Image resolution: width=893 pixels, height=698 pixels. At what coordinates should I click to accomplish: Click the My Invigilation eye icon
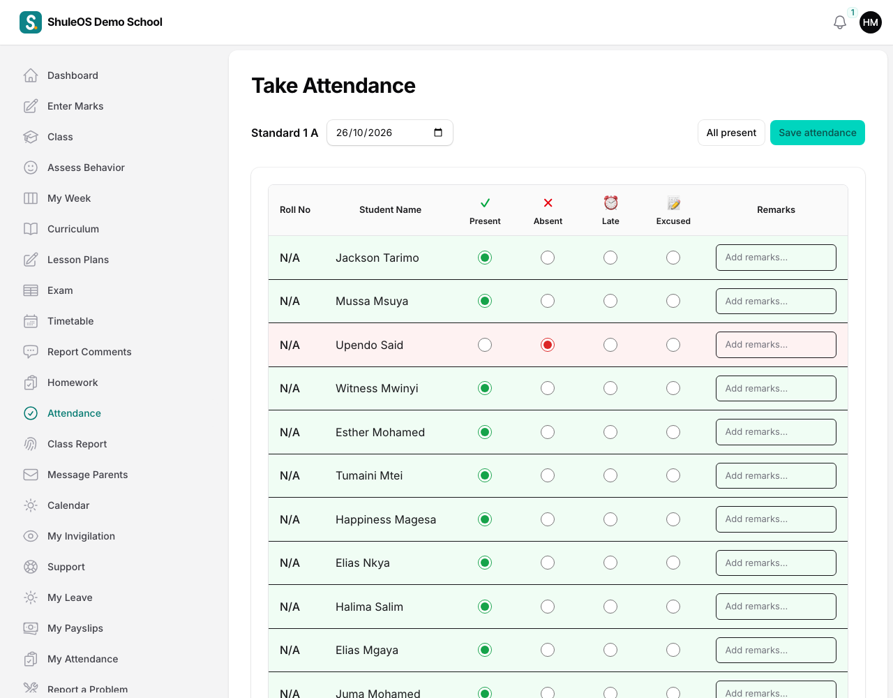pyautogui.click(x=31, y=536)
